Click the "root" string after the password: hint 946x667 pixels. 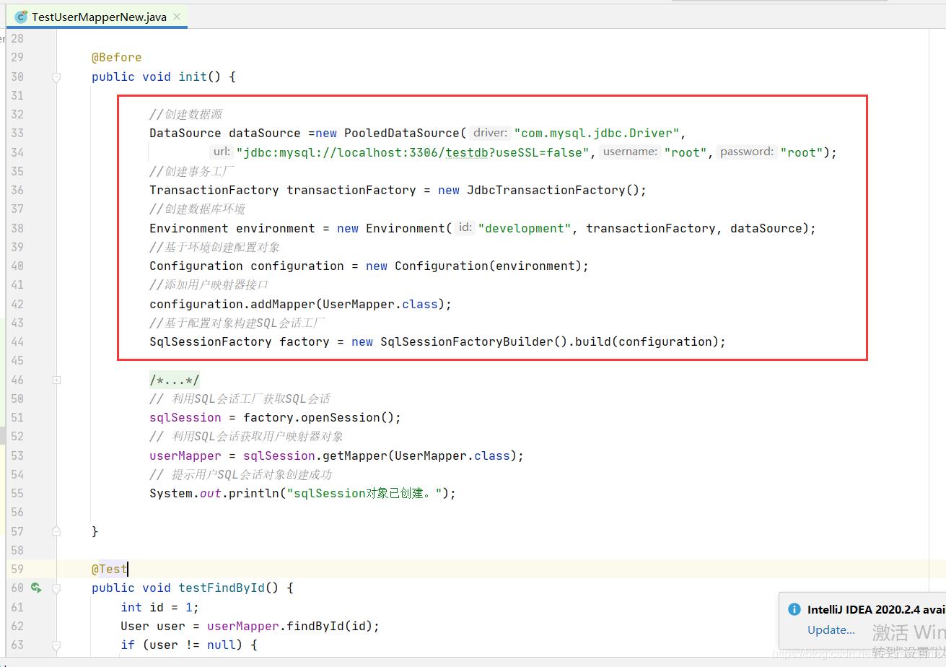[802, 152]
